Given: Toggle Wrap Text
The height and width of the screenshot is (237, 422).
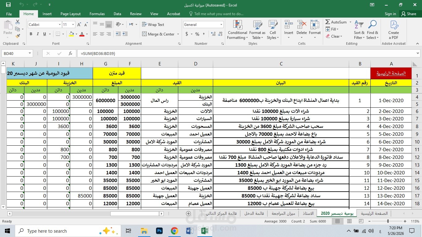Looking at the screenshot, I should pyautogui.click(x=153, y=25).
